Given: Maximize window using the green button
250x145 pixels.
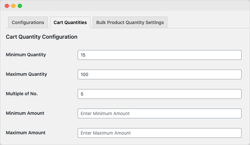Looking at the screenshot, I should [20, 6].
